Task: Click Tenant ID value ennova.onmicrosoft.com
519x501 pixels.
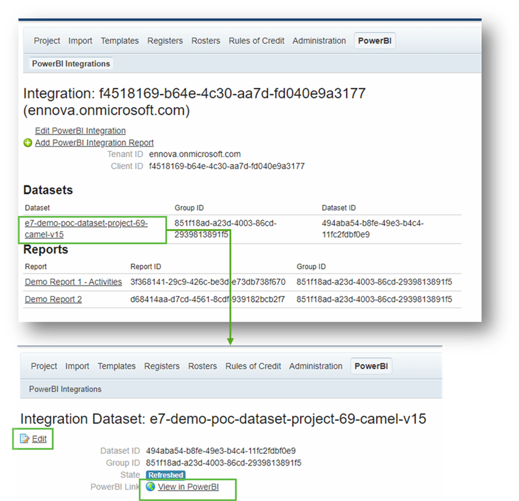Action: (194, 154)
